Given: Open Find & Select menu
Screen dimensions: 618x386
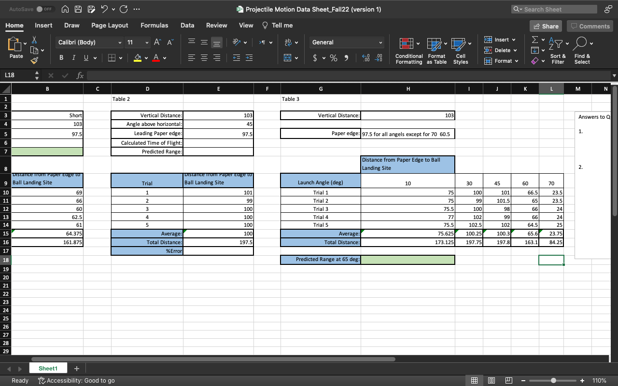Looking at the screenshot, I should (x=582, y=51).
